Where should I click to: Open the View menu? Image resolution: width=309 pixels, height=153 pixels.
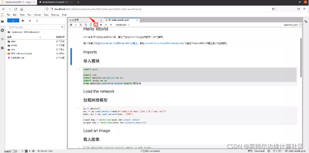[22, 15]
